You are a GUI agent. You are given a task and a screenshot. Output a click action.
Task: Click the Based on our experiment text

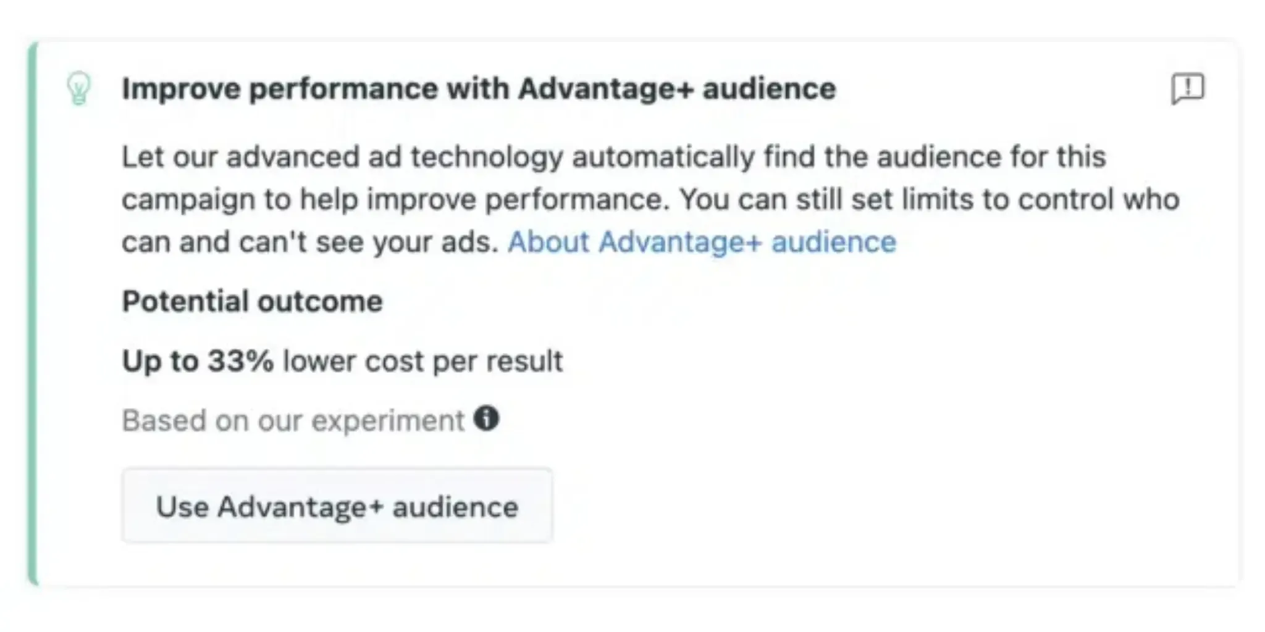coord(293,421)
